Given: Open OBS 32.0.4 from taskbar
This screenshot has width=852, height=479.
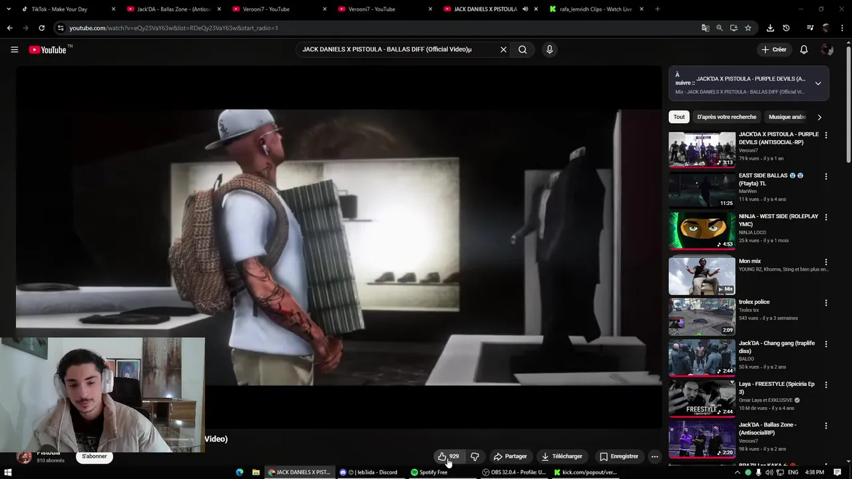Looking at the screenshot, I should (x=513, y=472).
